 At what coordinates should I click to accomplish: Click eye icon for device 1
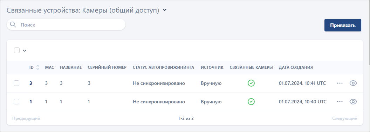click(x=353, y=102)
